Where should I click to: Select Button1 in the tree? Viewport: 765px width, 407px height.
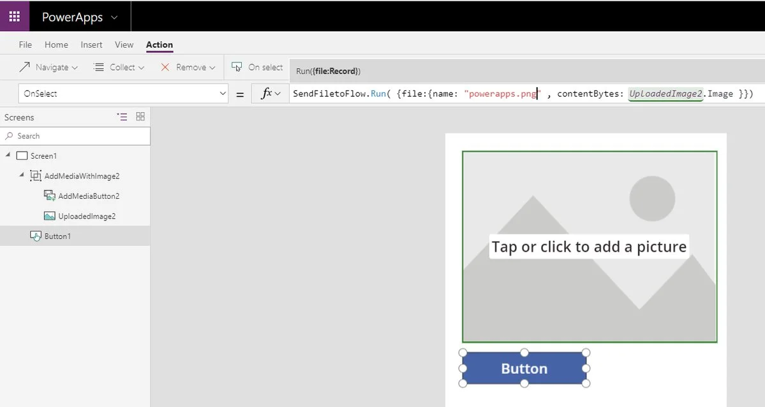pyautogui.click(x=57, y=236)
